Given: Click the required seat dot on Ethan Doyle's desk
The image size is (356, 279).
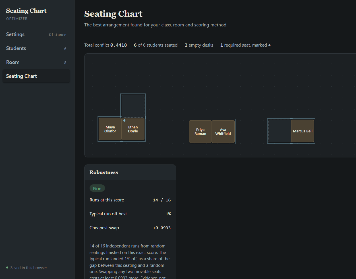Looking at the screenshot, I should [x=124, y=120].
